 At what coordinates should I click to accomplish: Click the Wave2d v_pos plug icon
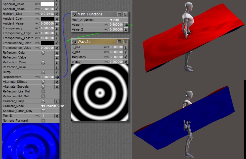tap(126, 52)
